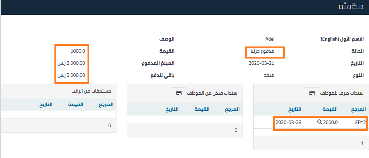Sort disbursement vouchers by المرجع column

pos(358,109)
